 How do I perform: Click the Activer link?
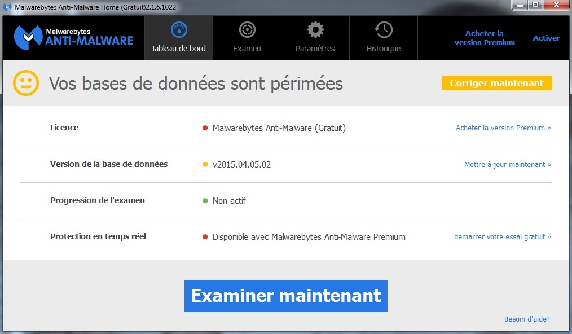(x=546, y=38)
